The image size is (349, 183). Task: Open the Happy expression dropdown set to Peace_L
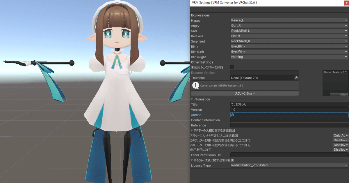[x=288, y=20]
